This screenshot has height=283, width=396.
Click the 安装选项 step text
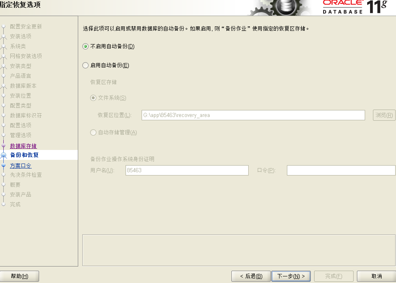tap(21, 36)
